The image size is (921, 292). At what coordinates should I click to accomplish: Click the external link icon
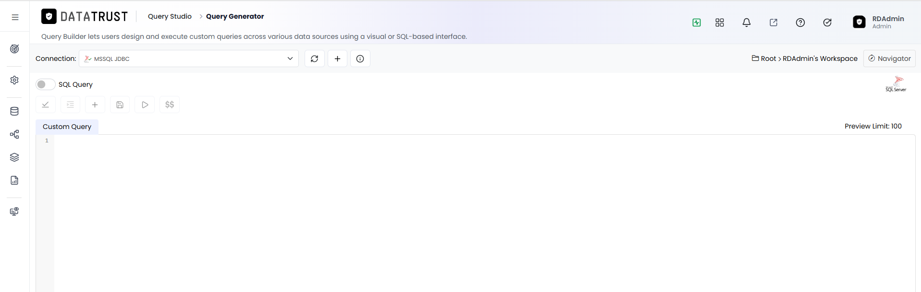coord(774,23)
